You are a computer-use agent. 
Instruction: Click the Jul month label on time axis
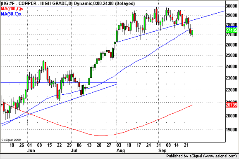74,150
